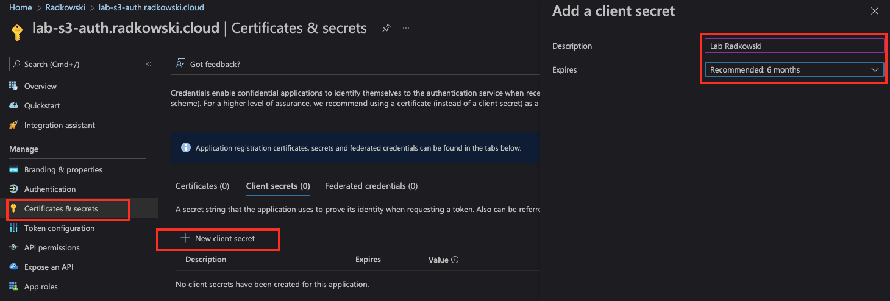890x301 pixels.
Task: Click the New client secret button
Action: click(x=218, y=238)
